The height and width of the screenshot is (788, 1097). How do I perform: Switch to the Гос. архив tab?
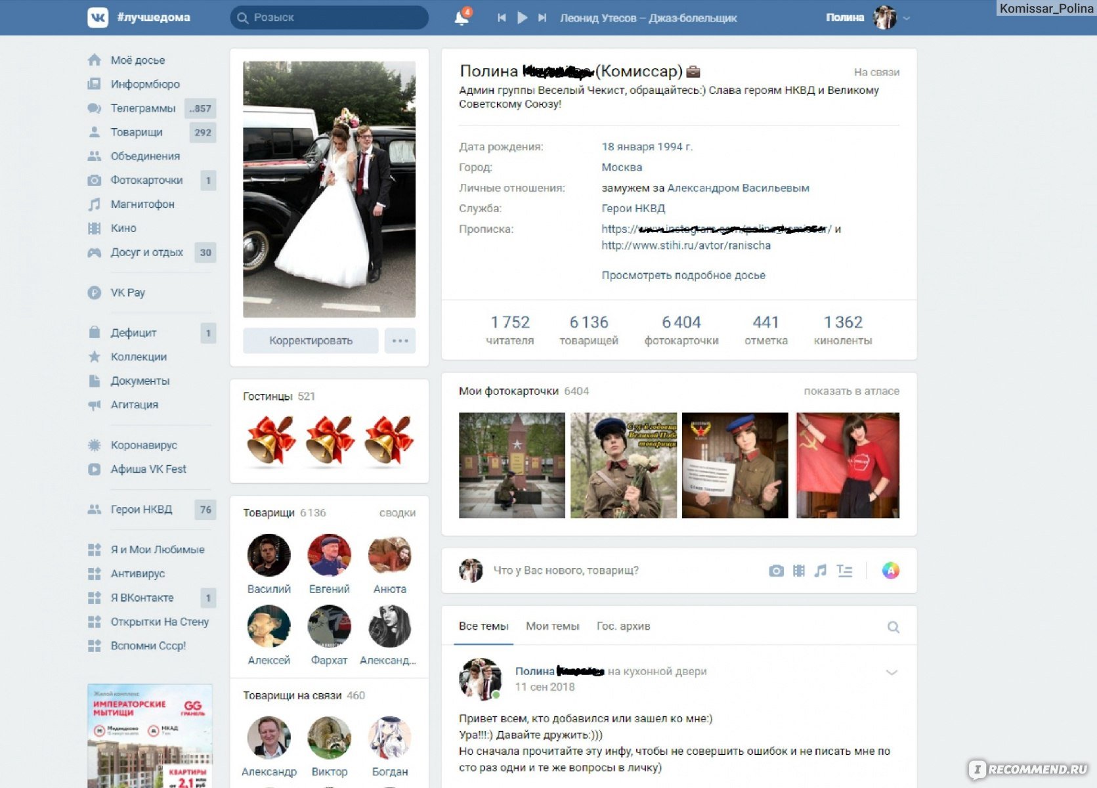pos(623,626)
